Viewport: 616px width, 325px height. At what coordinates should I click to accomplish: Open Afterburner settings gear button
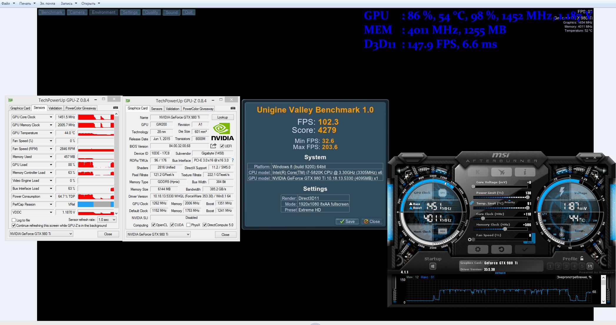click(x=478, y=249)
